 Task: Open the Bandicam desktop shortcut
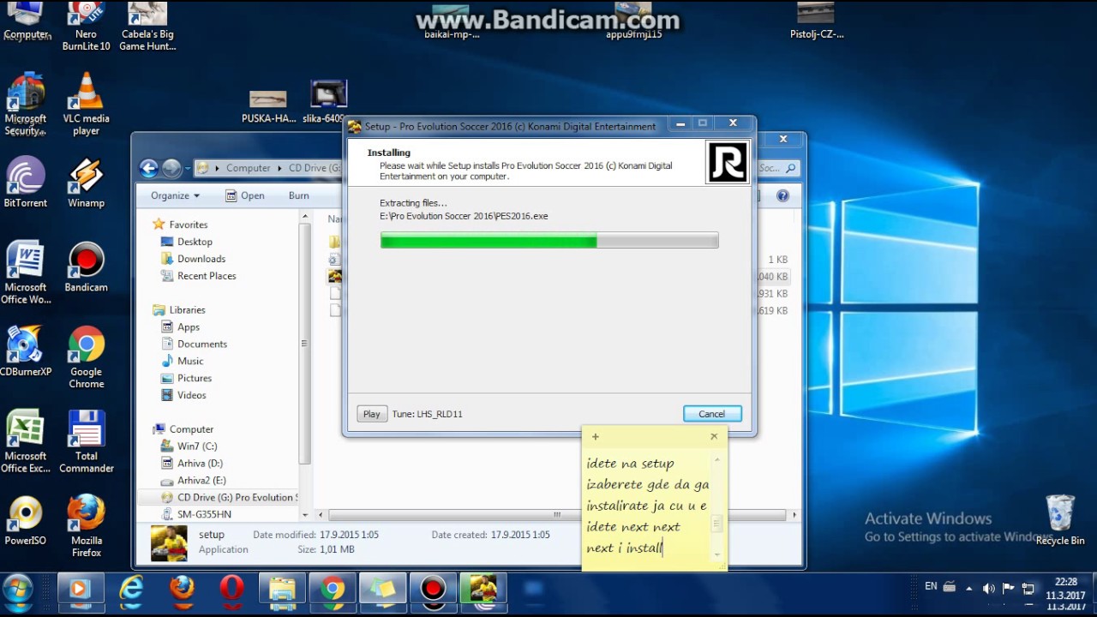click(x=86, y=267)
